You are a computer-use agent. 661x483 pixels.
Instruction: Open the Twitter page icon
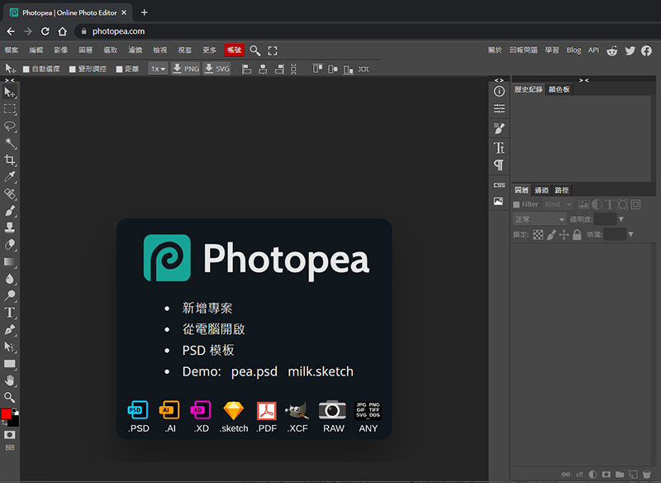click(x=630, y=50)
